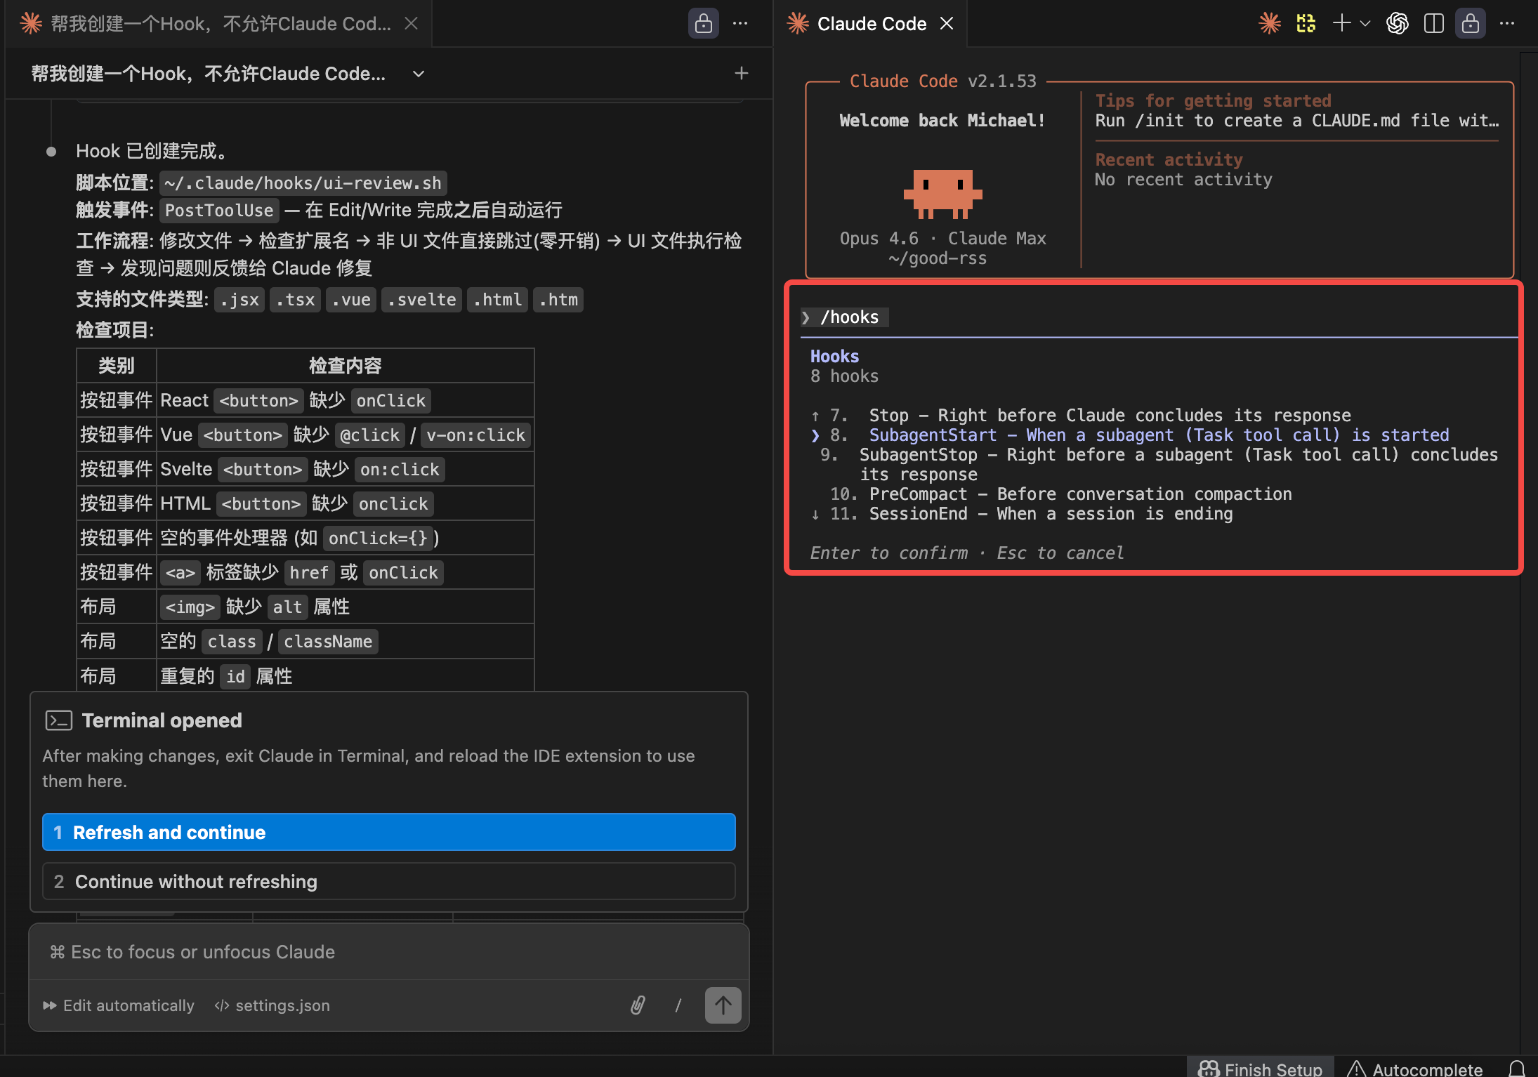
Task: Open the right-side more actions ellipsis
Action: tap(1507, 24)
